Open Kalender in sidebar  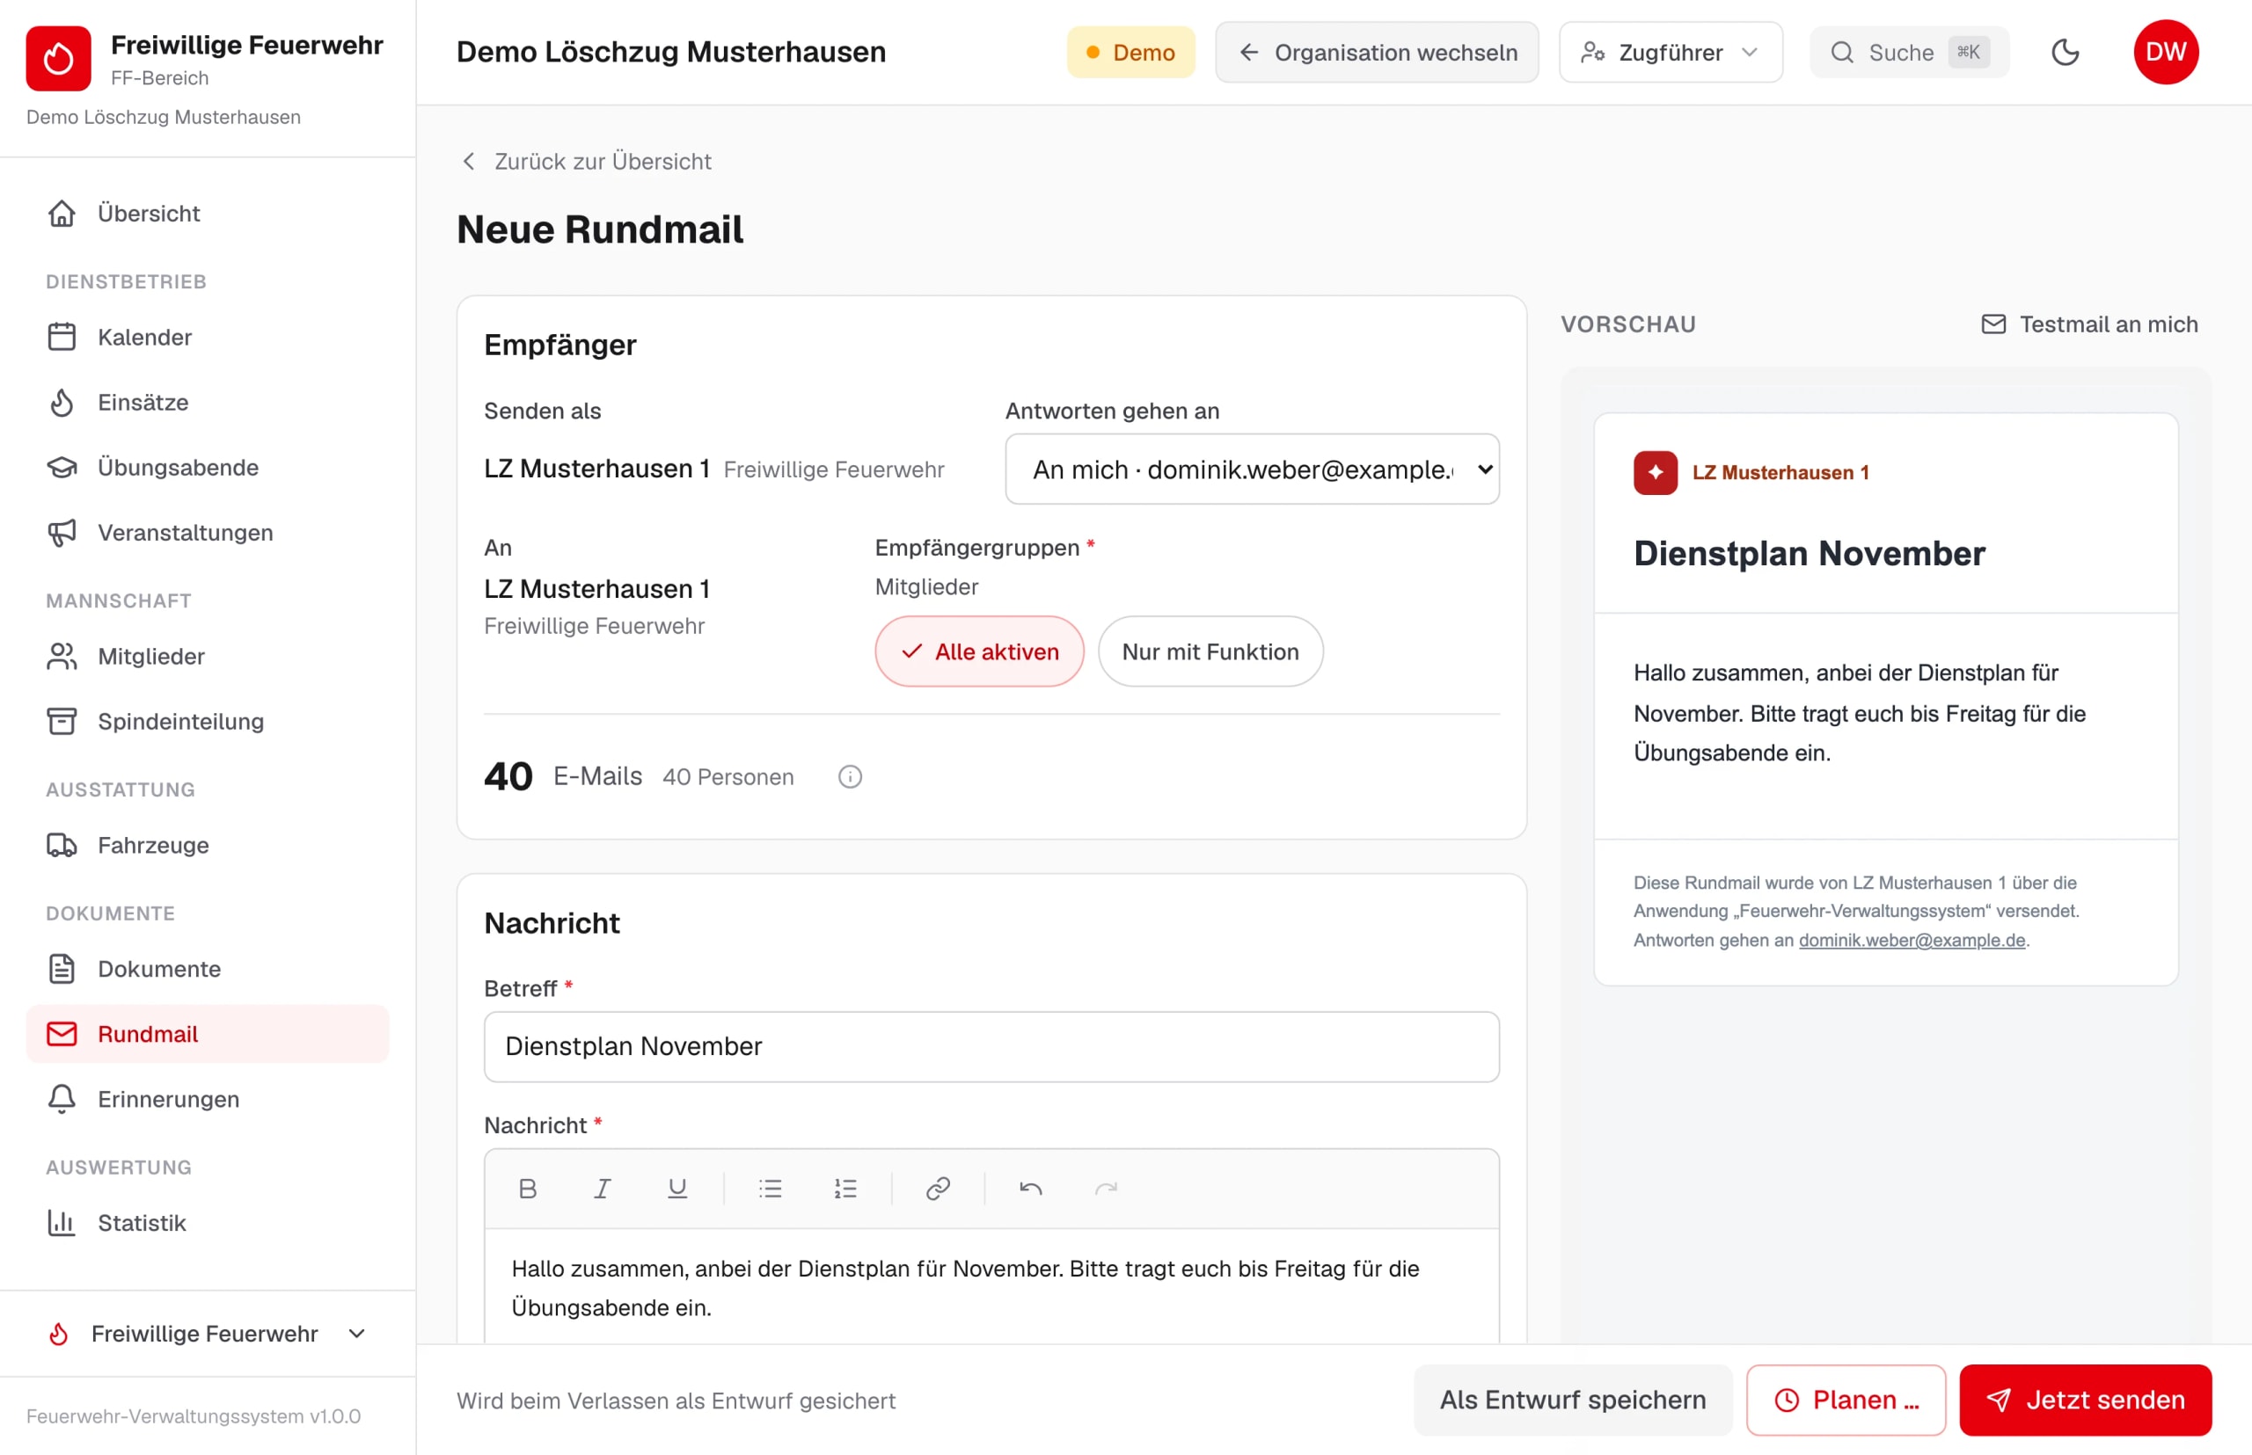[207, 338]
